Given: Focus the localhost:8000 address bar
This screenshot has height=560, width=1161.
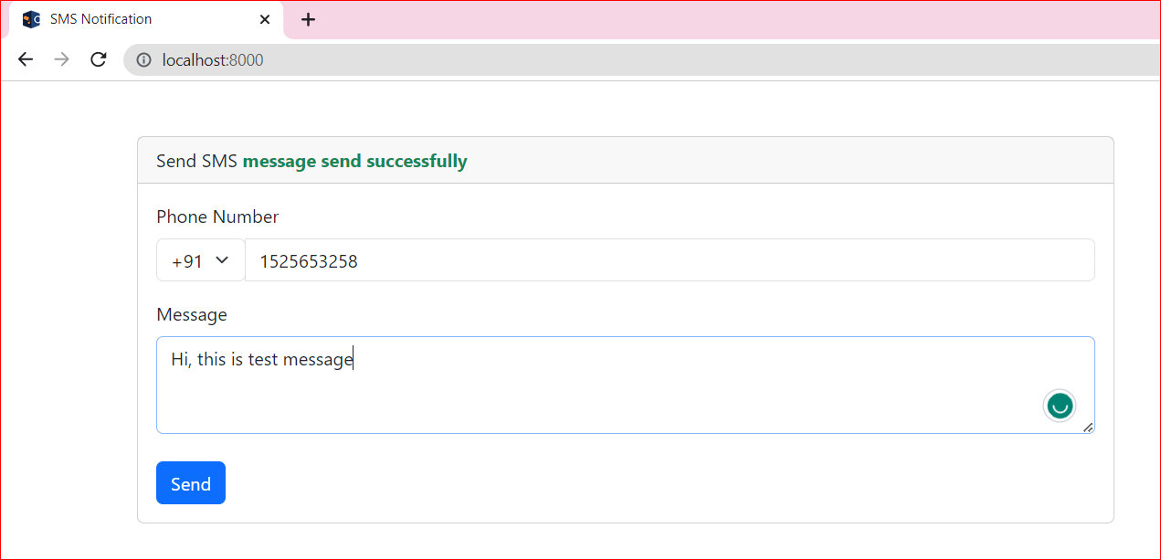Looking at the screenshot, I should 548,60.
